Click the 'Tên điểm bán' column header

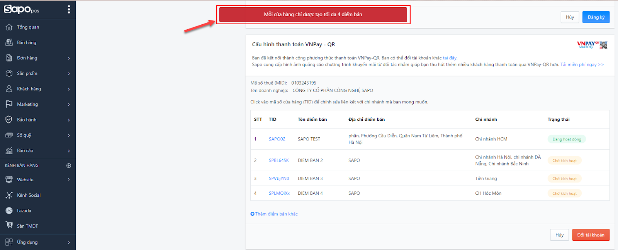pyautogui.click(x=312, y=119)
